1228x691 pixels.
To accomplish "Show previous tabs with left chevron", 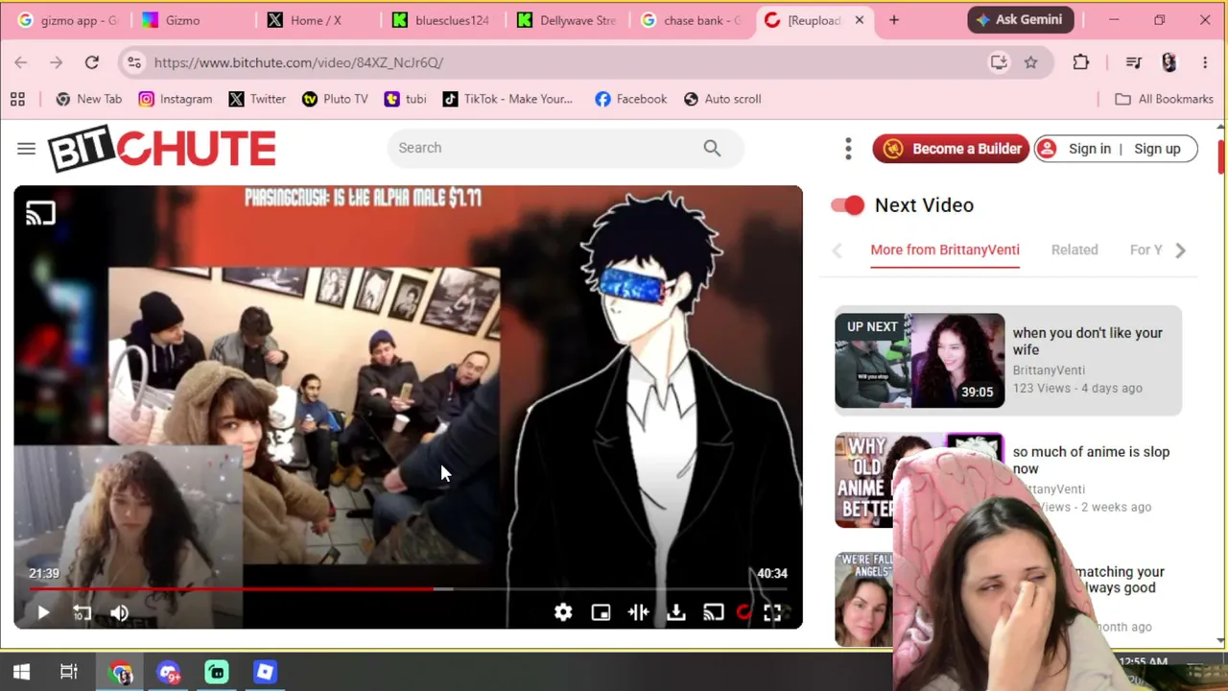I will [837, 250].
